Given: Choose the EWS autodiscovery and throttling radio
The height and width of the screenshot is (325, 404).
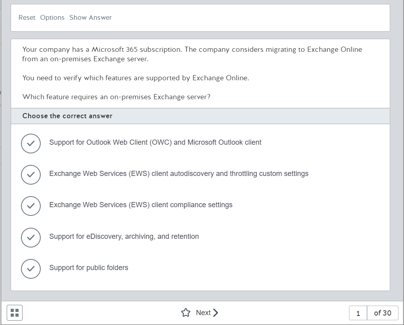Looking at the screenshot, I should 31,174.
